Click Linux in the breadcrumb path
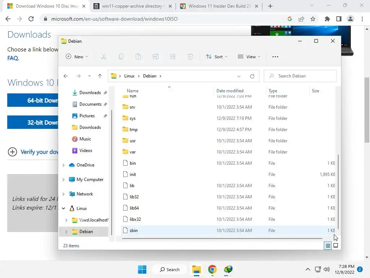This screenshot has width=370, height=278. [x=129, y=76]
